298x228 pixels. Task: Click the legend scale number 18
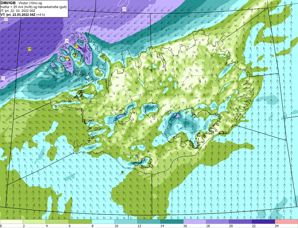(208, 226)
